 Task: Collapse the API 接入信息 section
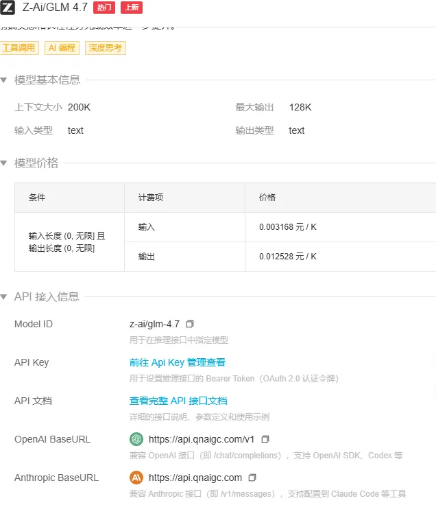click(4, 297)
